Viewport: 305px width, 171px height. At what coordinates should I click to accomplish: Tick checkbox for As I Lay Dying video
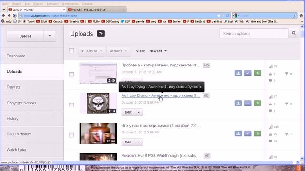(71, 105)
